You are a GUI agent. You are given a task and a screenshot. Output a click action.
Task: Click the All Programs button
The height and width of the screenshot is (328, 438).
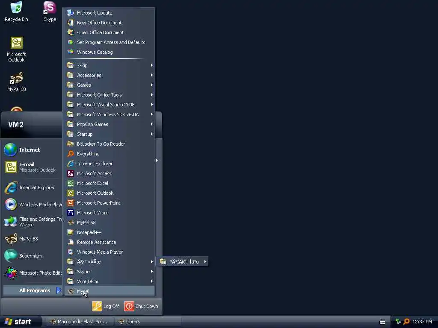33,290
